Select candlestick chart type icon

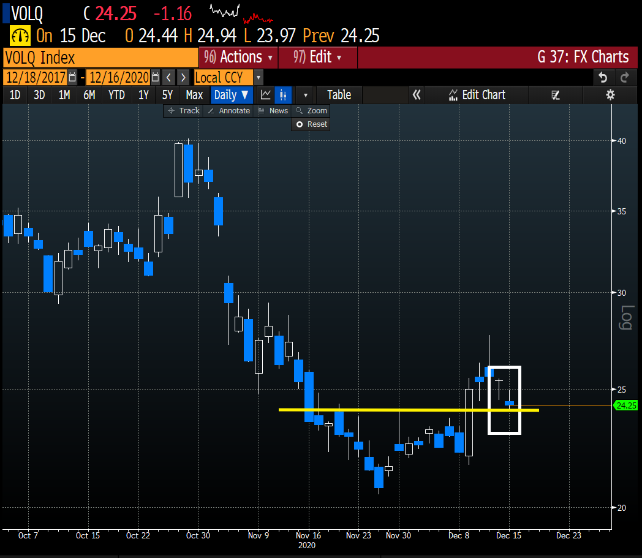(x=283, y=95)
